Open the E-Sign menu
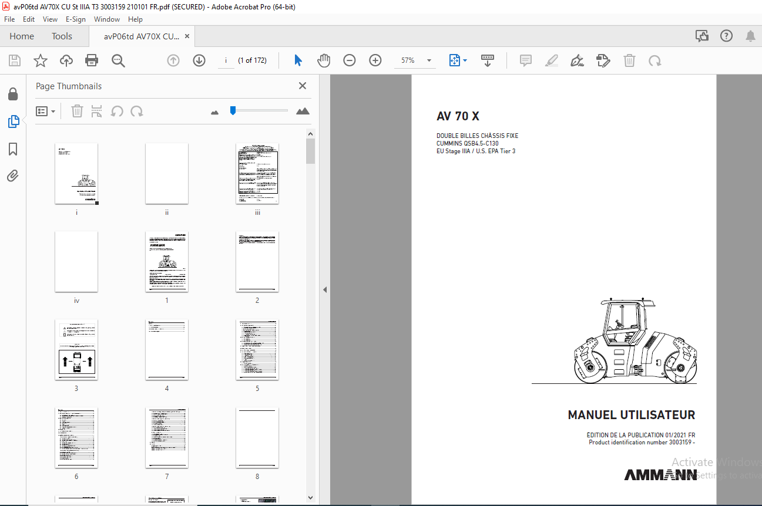The image size is (762, 506). point(76,19)
